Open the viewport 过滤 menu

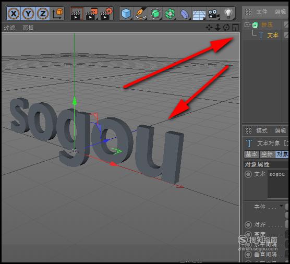pyautogui.click(x=9, y=28)
